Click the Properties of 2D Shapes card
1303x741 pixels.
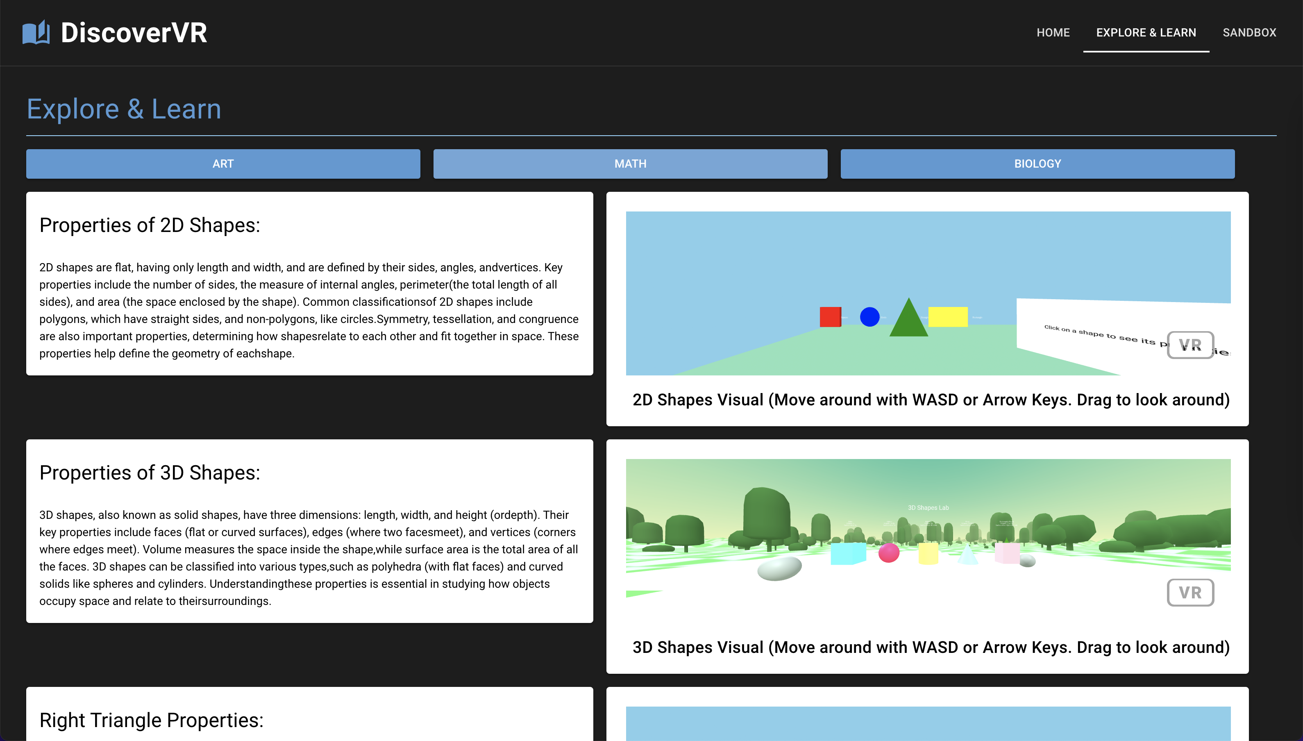click(309, 284)
